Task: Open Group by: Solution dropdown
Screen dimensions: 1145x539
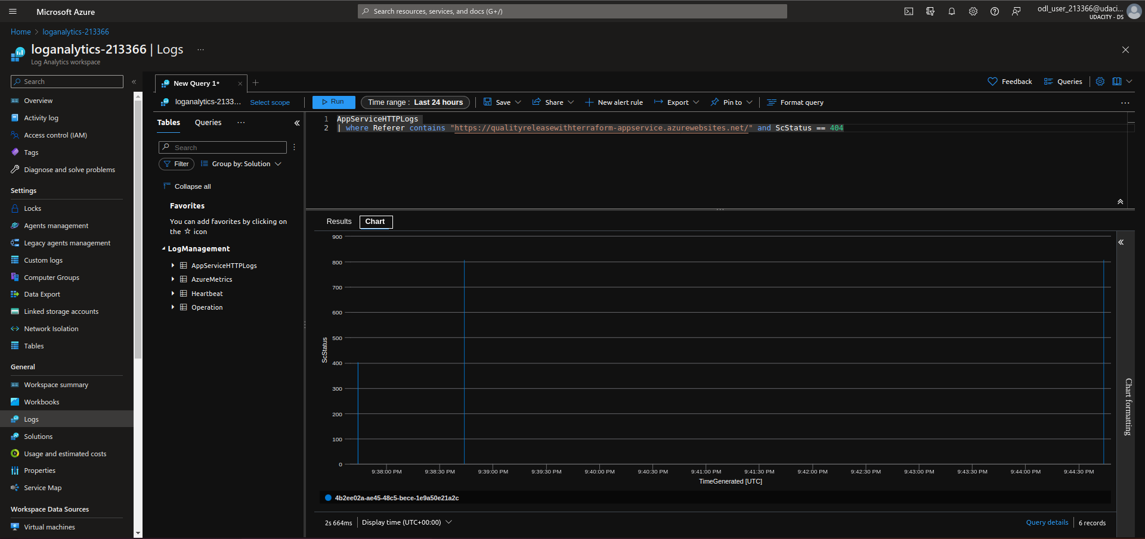Action: pos(241,164)
